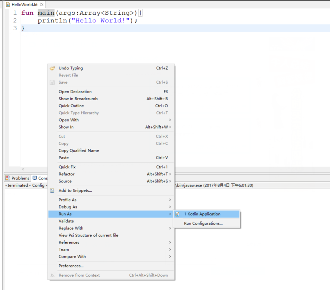
Task: Open the Compare With entry
Action: 111,256
